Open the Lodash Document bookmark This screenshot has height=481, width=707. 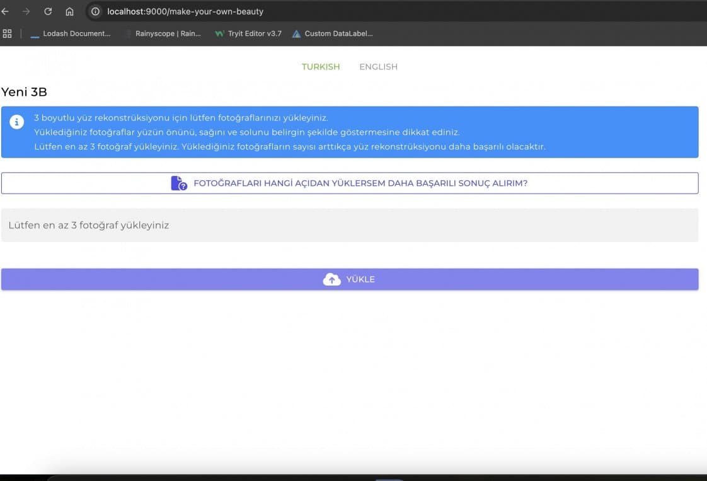[x=71, y=33]
